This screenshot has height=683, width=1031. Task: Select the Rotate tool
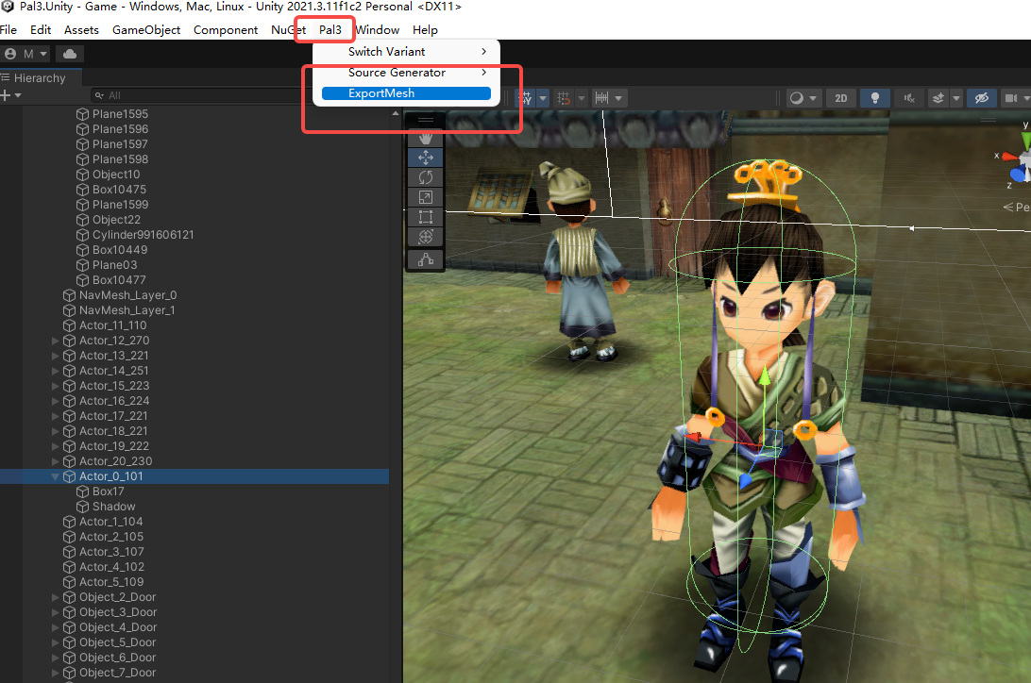[x=425, y=176]
